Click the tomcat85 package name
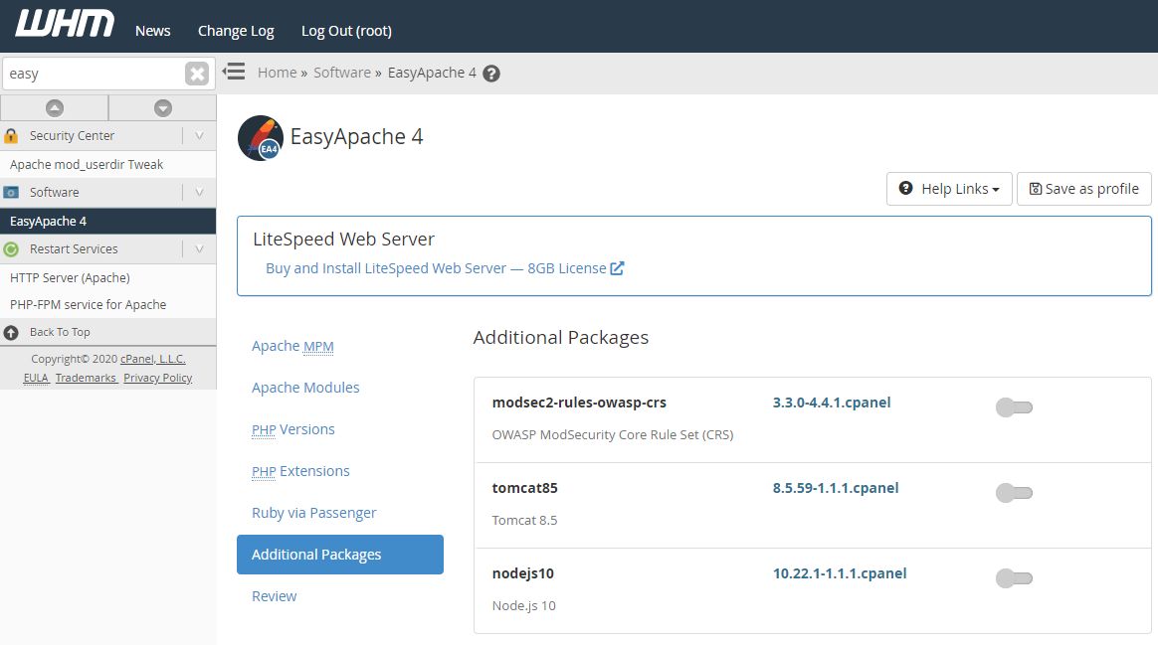The width and height of the screenshot is (1158, 645). (524, 489)
